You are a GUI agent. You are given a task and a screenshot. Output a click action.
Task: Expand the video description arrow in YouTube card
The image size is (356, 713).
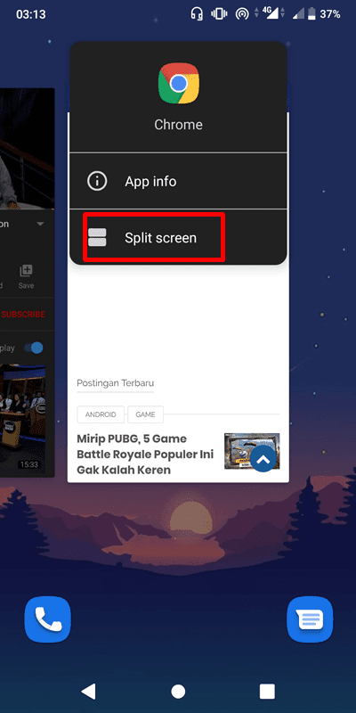point(40,225)
